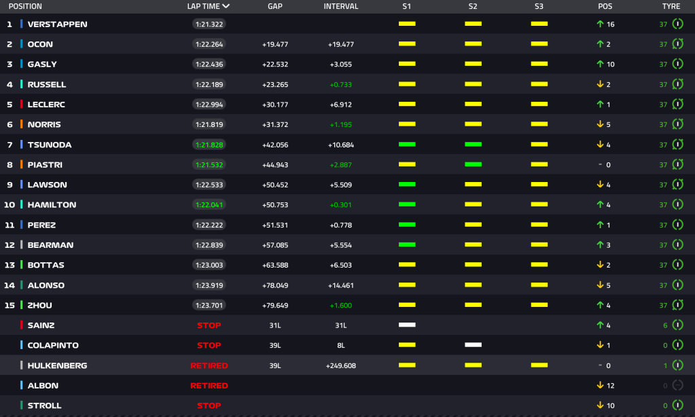The height and width of the screenshot is (417, 695).
Task: Click Leclerc's red team color stripe
Action: click(x=21, y=104)
